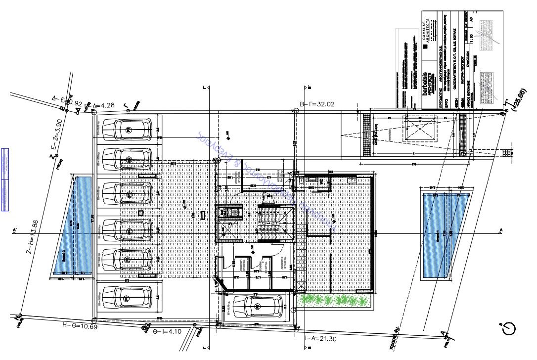The height and width of the screenshot is (360, 537).
Task: Select the bottommost car in the parking row
Action: pyautogui.click(x=127, y=299)
